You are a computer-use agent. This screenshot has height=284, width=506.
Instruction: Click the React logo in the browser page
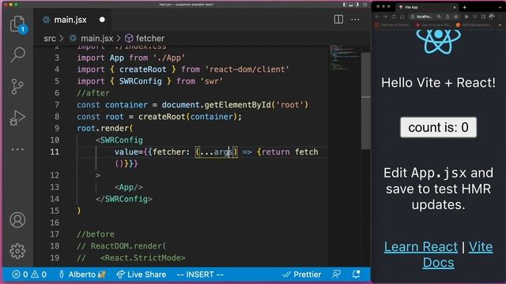[438, 41]
